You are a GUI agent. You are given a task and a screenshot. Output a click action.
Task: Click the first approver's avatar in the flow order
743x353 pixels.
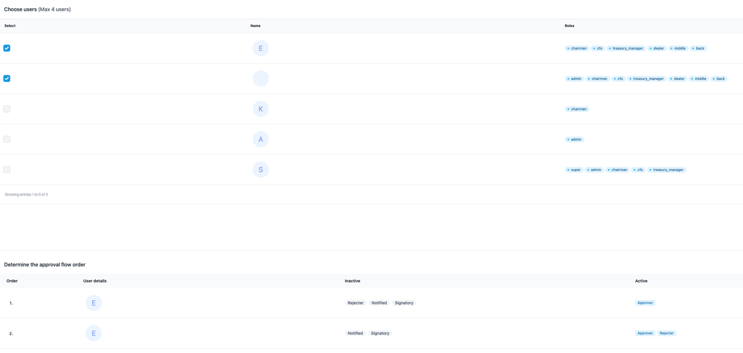(x=93, y=302)
